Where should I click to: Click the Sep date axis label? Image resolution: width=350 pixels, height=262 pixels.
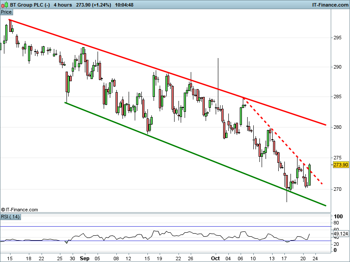click(84, 259)
